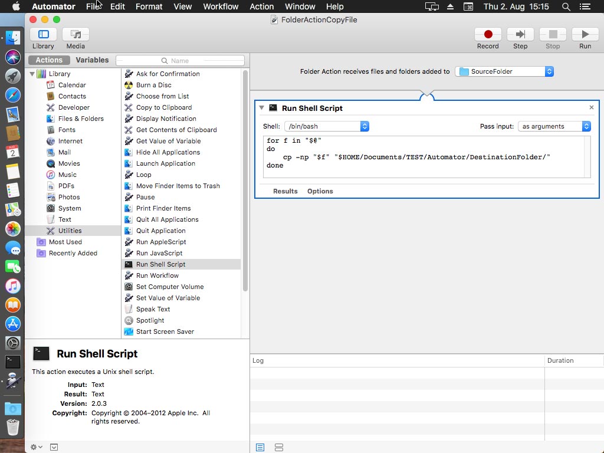Remove the Run Shell Script action
The width and height of the screenshot is (604, 453).
click(591, 107)
